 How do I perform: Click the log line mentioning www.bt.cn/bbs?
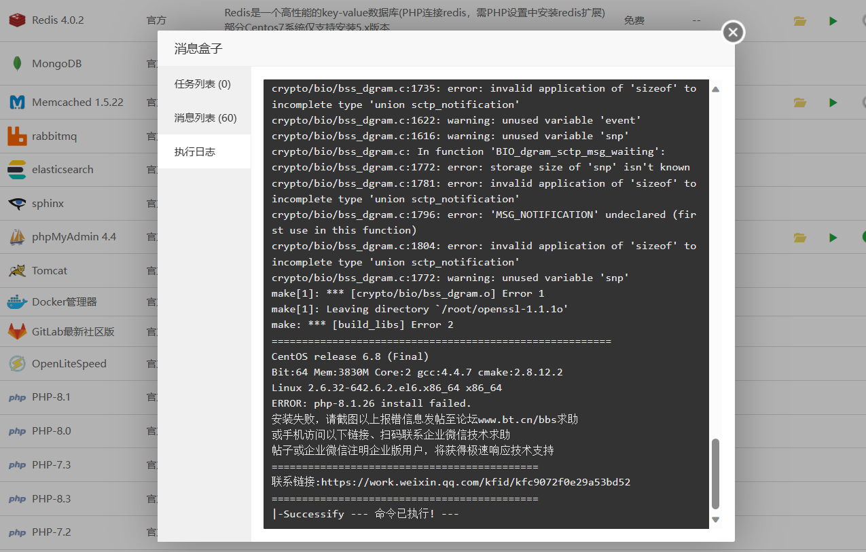[425, 420]
